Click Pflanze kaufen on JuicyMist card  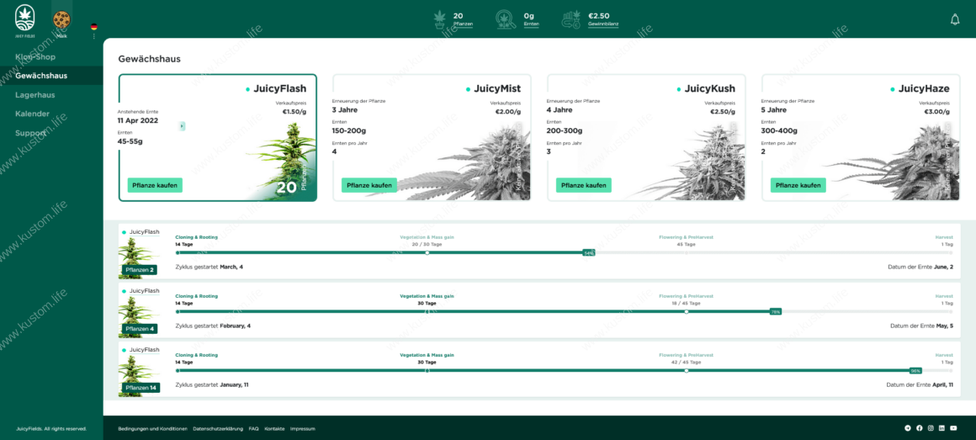[369, 185]
